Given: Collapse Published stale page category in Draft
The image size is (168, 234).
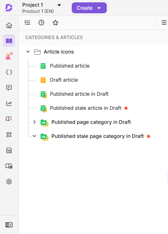Looking at the screenshot, I should pos(34,136).
